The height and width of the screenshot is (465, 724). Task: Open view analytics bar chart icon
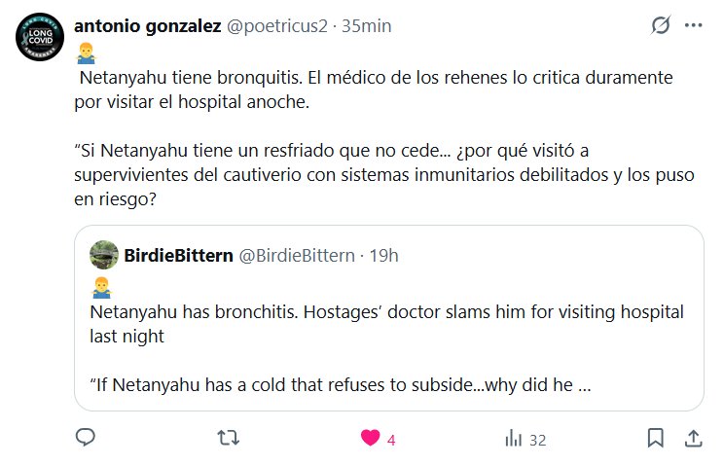click(x=513, y=439)
